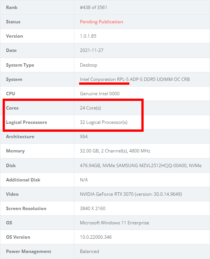Click the 3840 X 2160 resolution value
The width and height of the screenshot is (210, 259).
93,209
